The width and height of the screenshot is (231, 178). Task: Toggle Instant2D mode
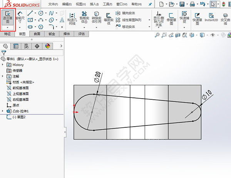click(x=211, y=17)
